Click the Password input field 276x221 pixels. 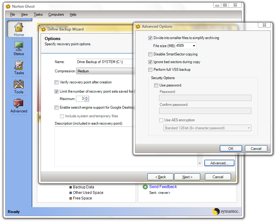tap(205, 98)
